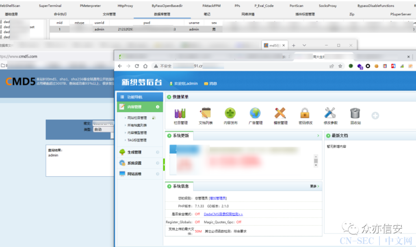Select the pwd hash cell starting 21232f297
The image size is (416, 247).
click(x=147, y=29)
